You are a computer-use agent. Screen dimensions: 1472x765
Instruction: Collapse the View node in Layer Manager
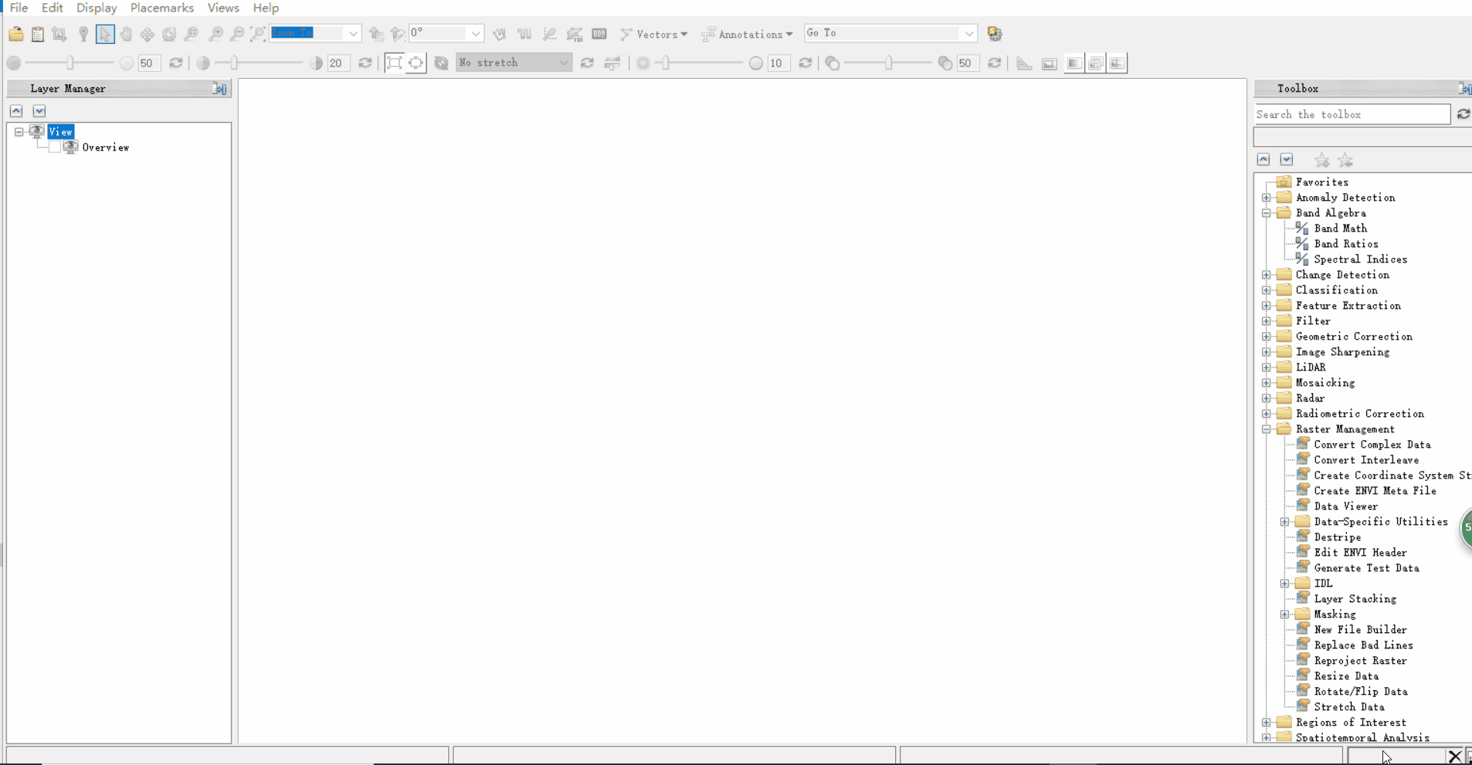(19, 132)
